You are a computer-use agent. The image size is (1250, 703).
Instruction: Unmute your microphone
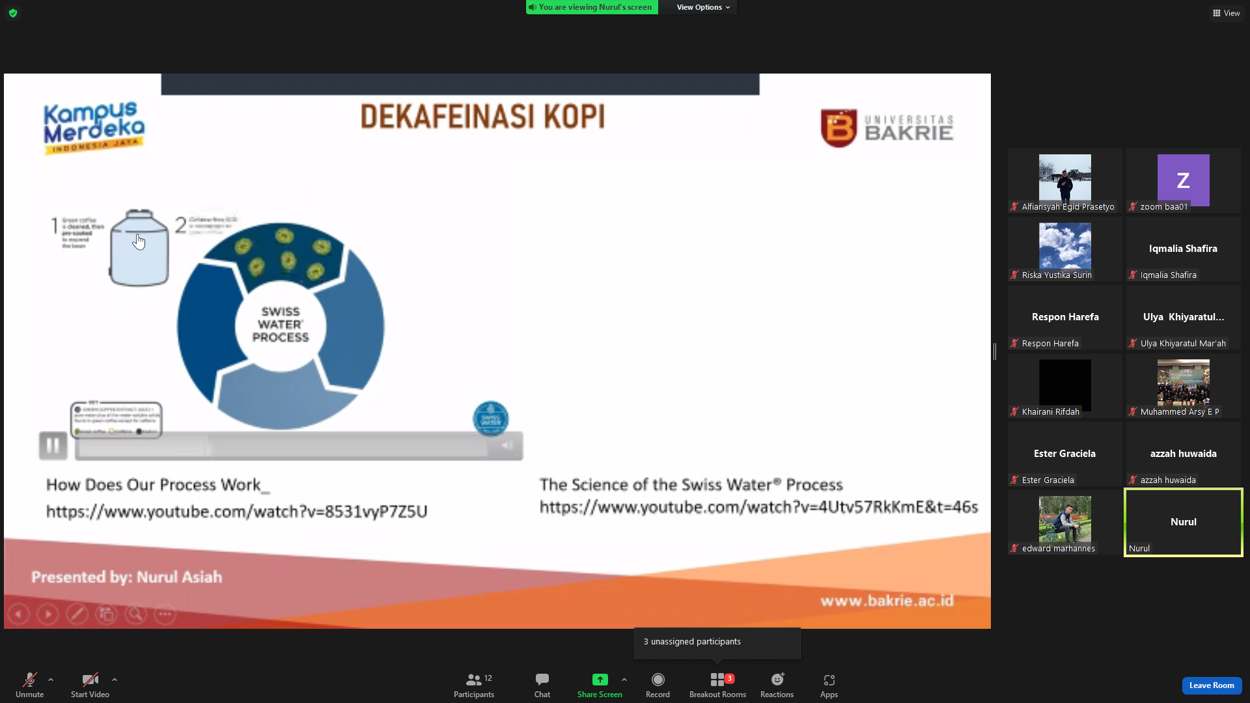pyautogui.click(x=30, y=685)
